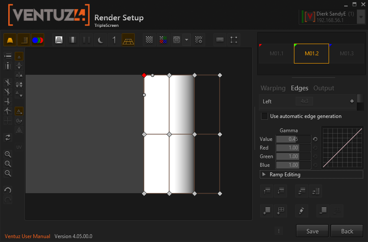Viewport: 368px width, 242px height.
Task: Toggle the colored checkerboard test pattern button
Action: pos(163,40)
